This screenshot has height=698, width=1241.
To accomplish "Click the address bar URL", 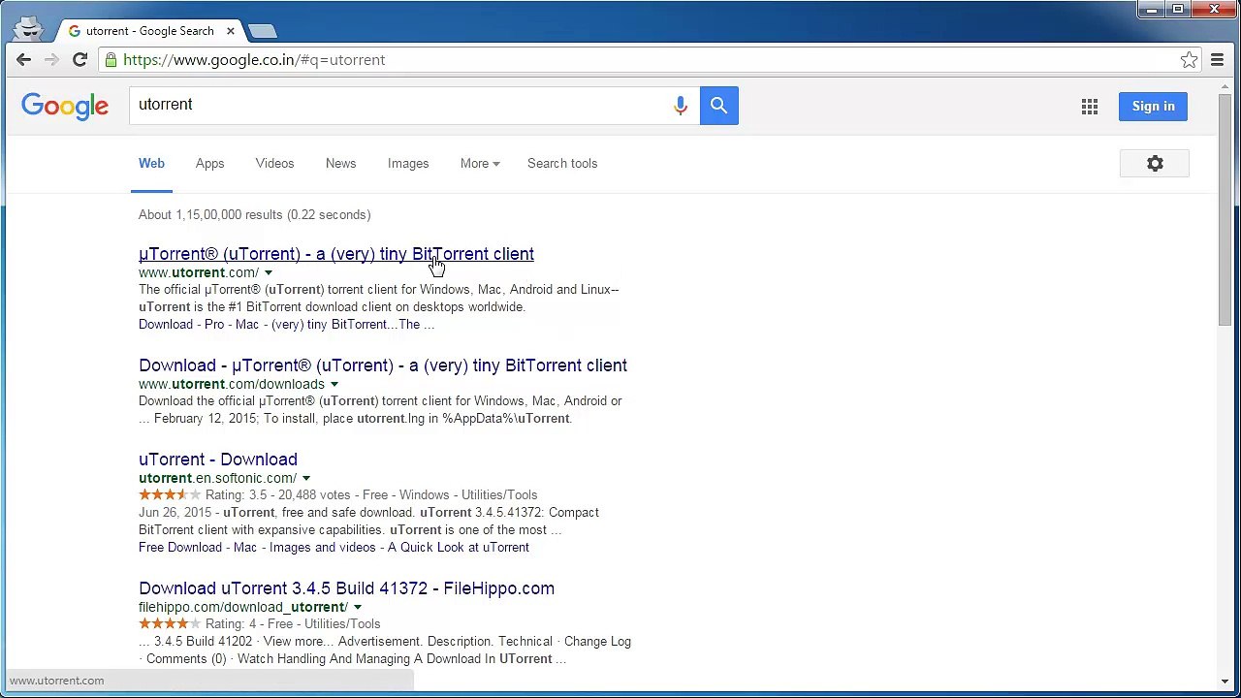I will tap(254, 60).
